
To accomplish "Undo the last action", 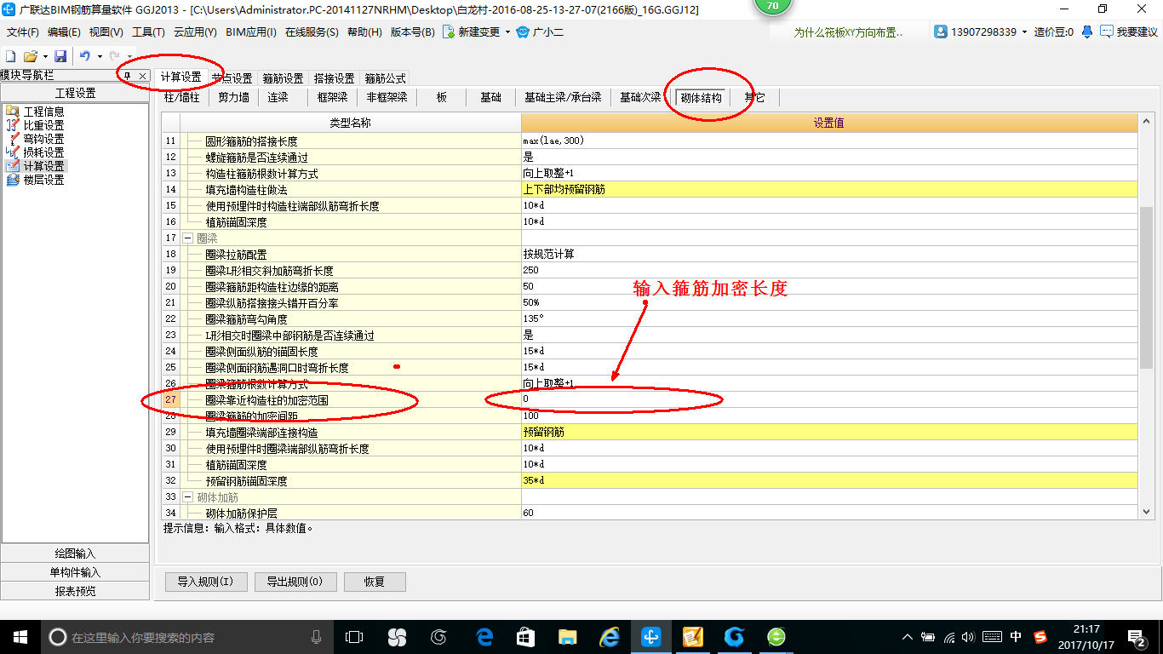I will coord(84,56).
